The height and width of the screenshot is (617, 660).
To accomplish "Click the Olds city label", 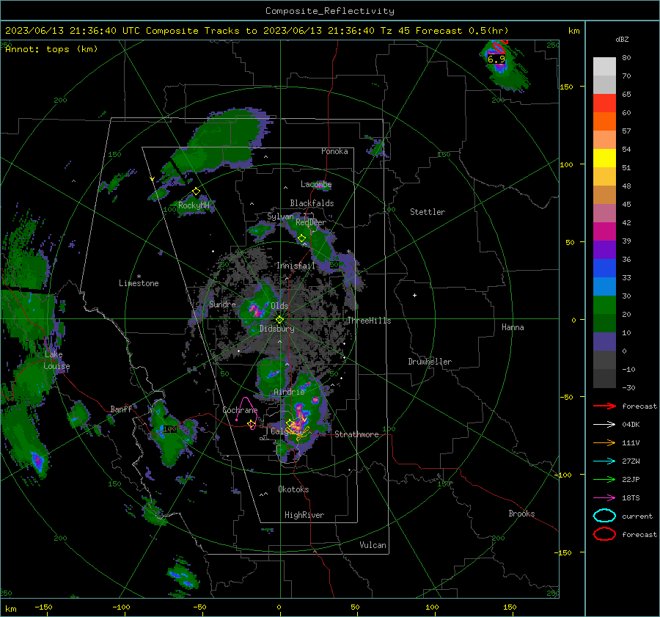I will (x=279, y=305).
